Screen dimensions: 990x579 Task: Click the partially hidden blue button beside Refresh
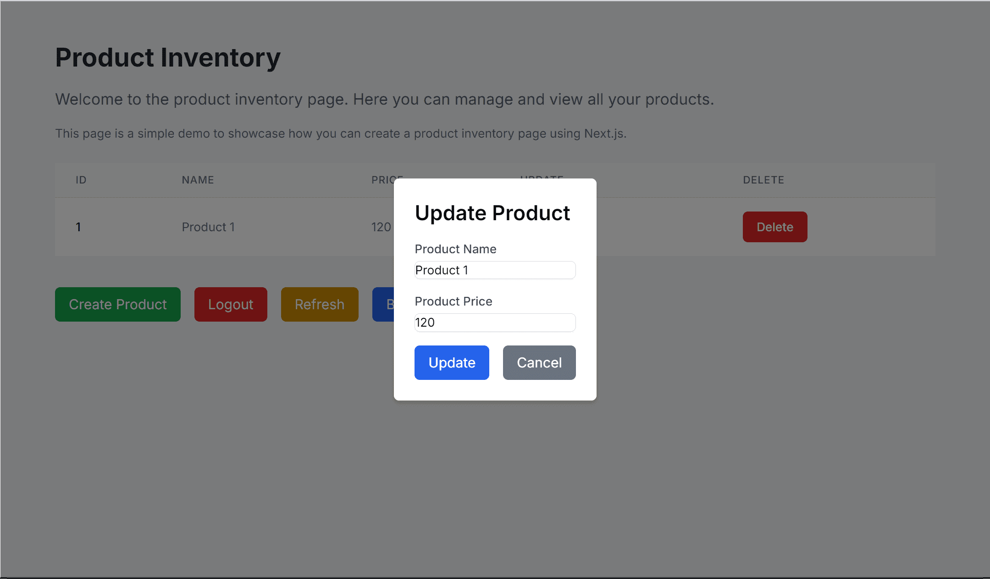coord(383,304)
